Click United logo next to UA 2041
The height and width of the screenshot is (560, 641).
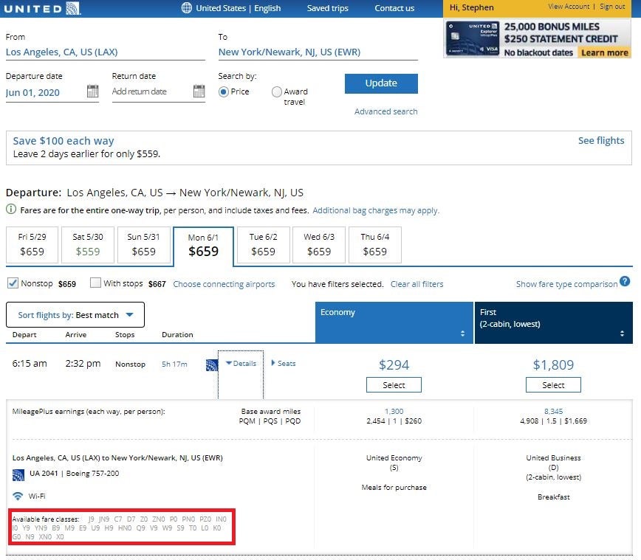click(x=18, y=475)
